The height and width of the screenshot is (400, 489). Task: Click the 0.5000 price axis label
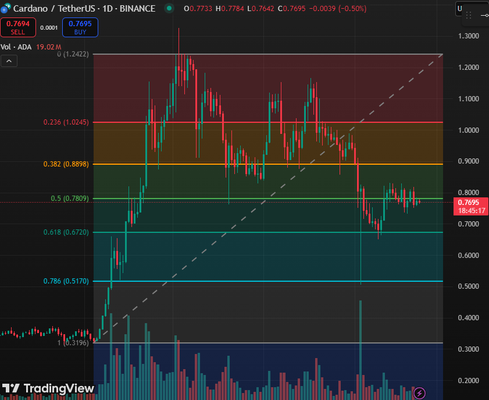tap(468, 286)
